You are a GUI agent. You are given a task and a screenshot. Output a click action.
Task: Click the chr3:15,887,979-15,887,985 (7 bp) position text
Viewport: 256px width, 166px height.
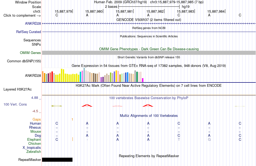(177, 2)
